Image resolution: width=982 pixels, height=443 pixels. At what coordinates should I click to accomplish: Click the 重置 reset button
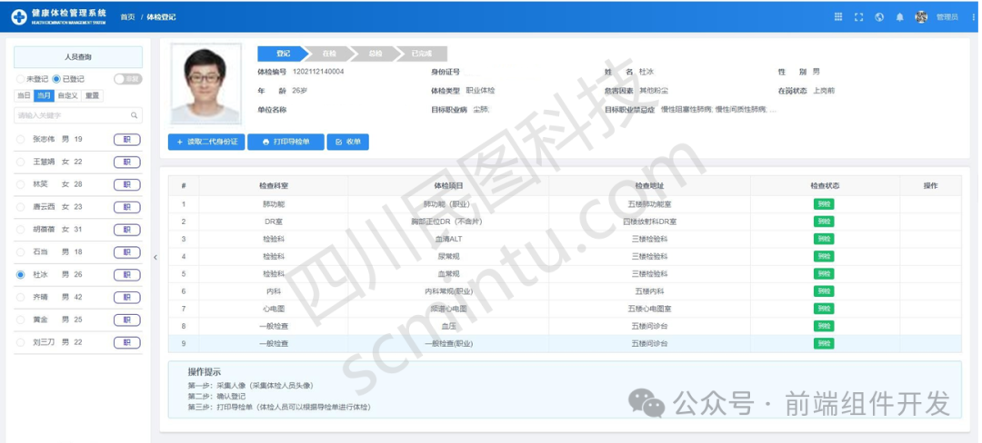pyautogui.click(x=92, y=95)
